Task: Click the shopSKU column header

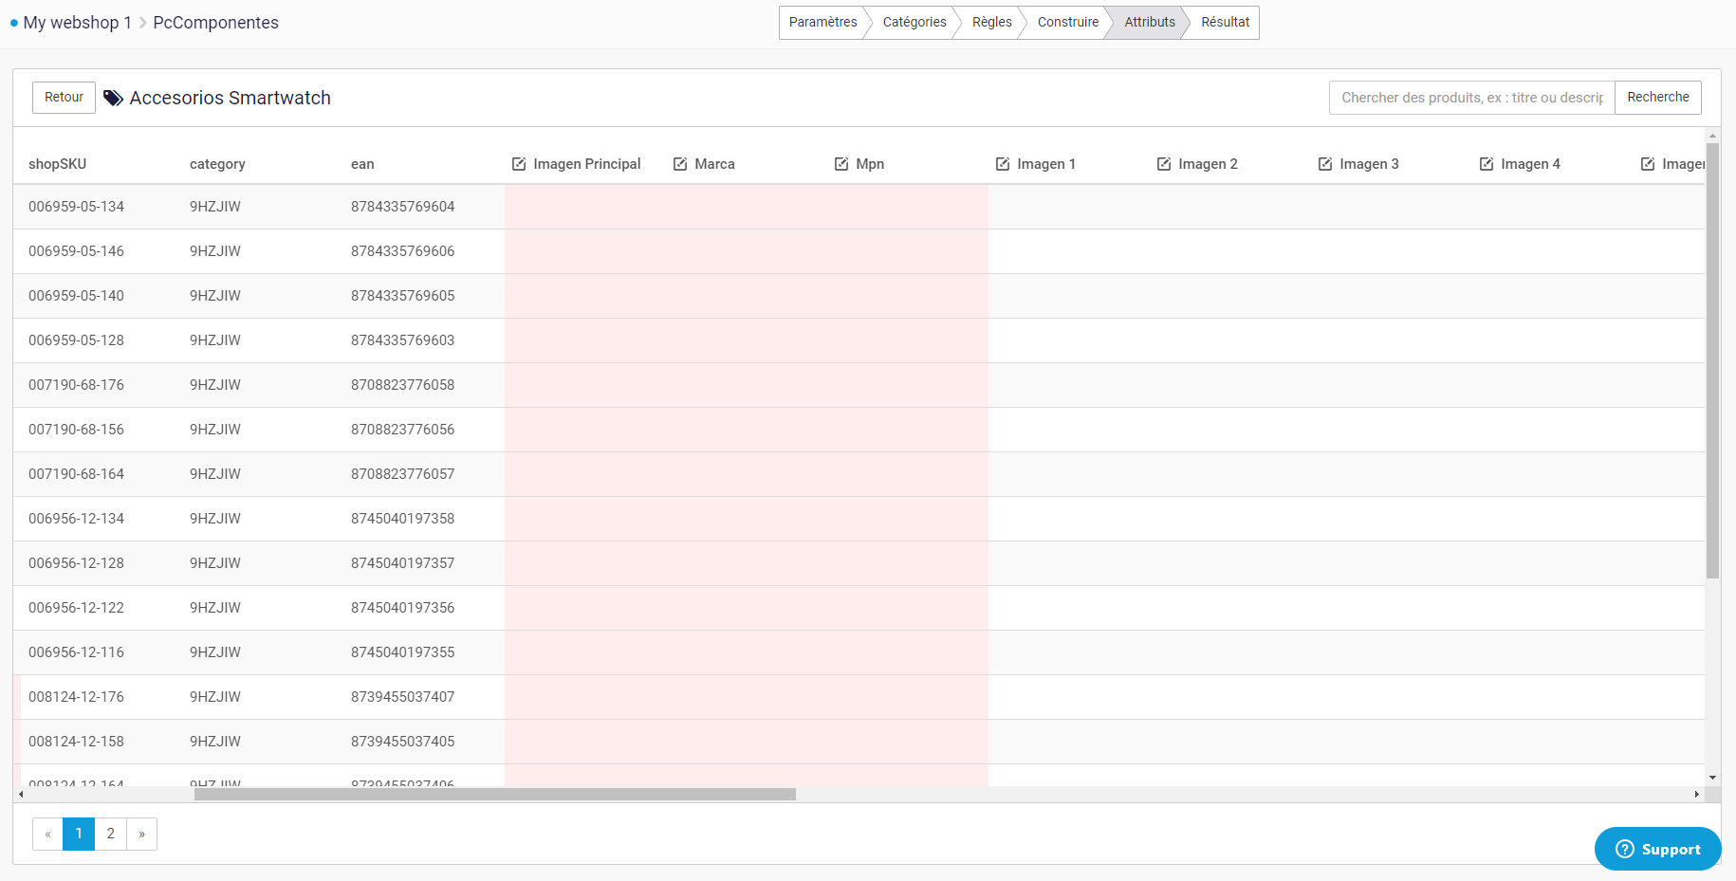Action: 57,164
